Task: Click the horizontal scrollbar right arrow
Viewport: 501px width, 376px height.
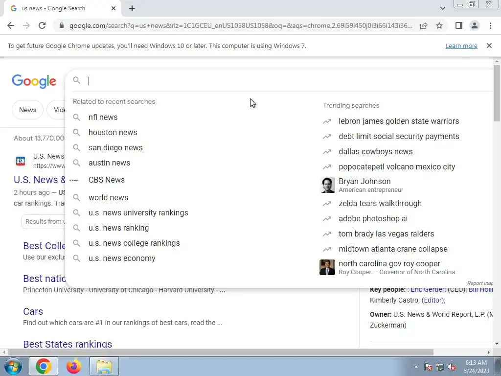Action: pos(489,352)
